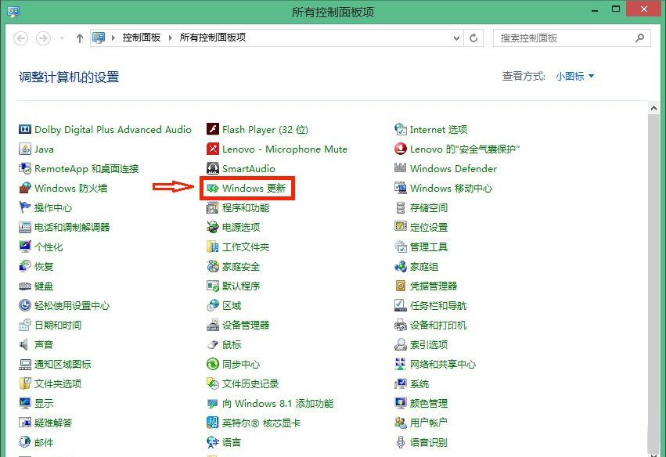The image size is (666, 457).
Task: Open the 通知区域图标 link
Action: (x=63, y=365)
